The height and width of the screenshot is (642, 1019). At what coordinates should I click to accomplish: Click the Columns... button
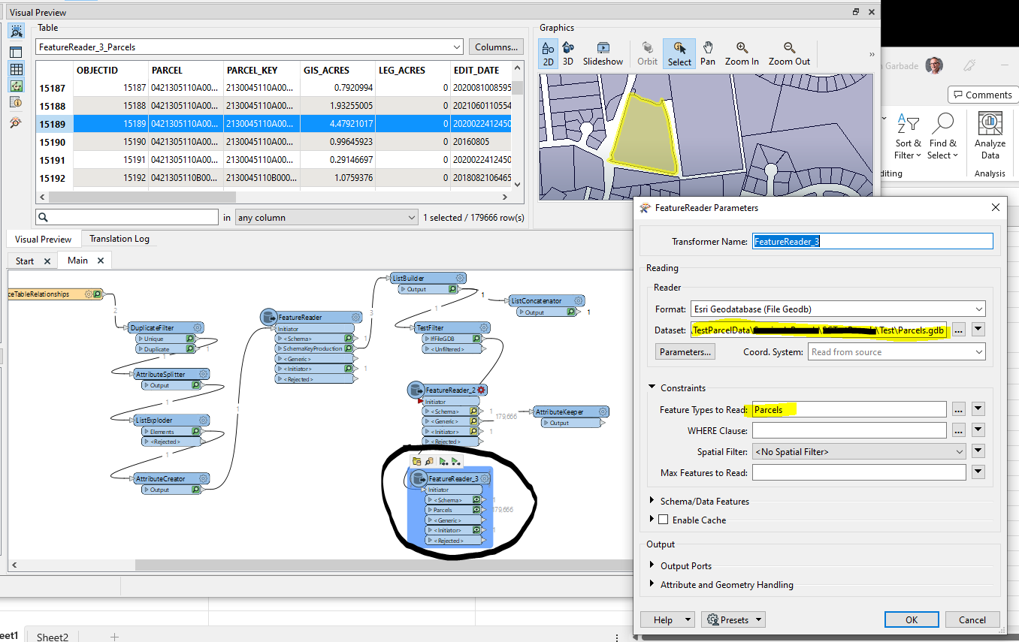coord(496,47)
